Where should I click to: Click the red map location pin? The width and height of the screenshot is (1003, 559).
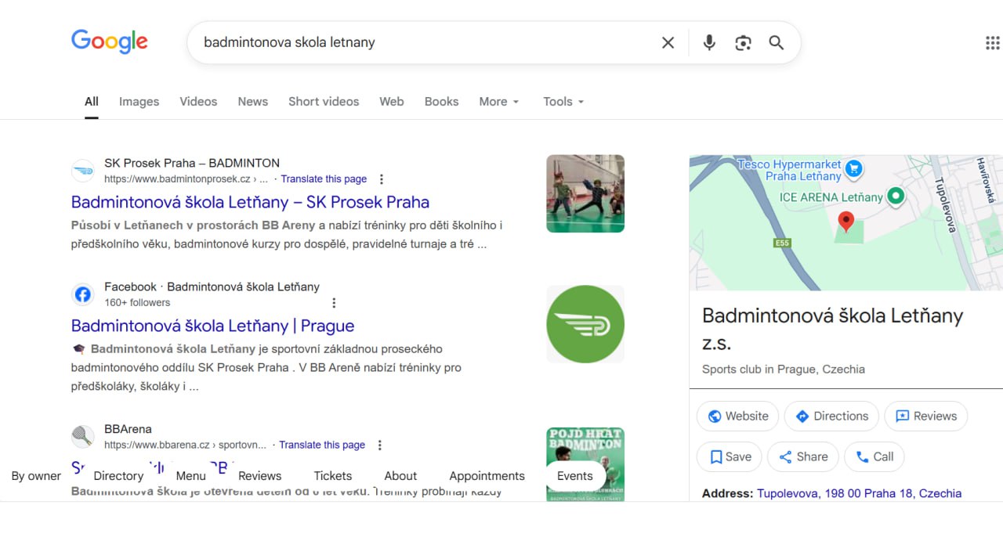pyautogui.click(x=845, y=221)
